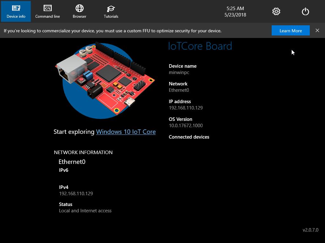This screenshot has width=325, height=243.
Task: Click the NETWORK INFORMATION heading
Action: (x=83, y=153)
